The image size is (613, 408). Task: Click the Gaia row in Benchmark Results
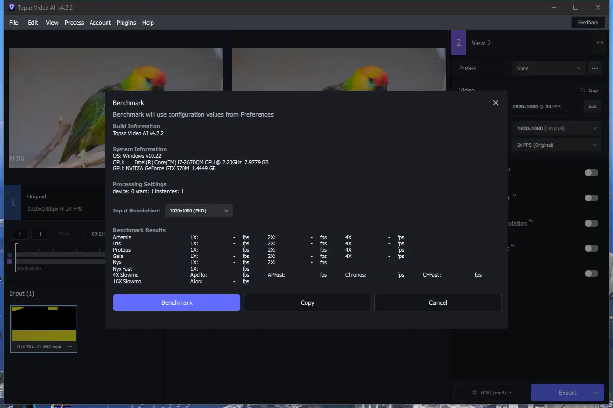coord(259,256)
